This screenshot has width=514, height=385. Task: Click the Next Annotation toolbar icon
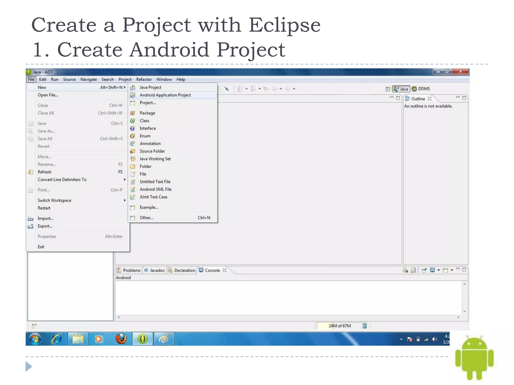(x=240, y=89)
